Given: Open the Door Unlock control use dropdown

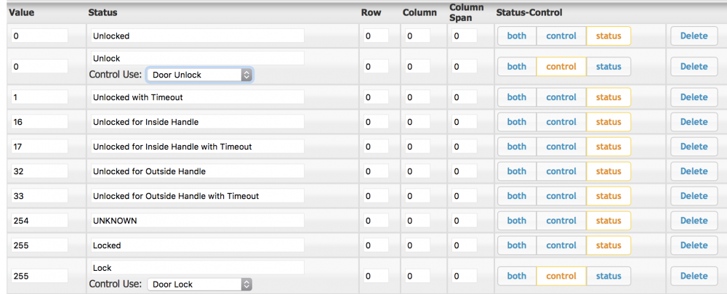Looking at the screenshot, I should (x=199, y=75).
